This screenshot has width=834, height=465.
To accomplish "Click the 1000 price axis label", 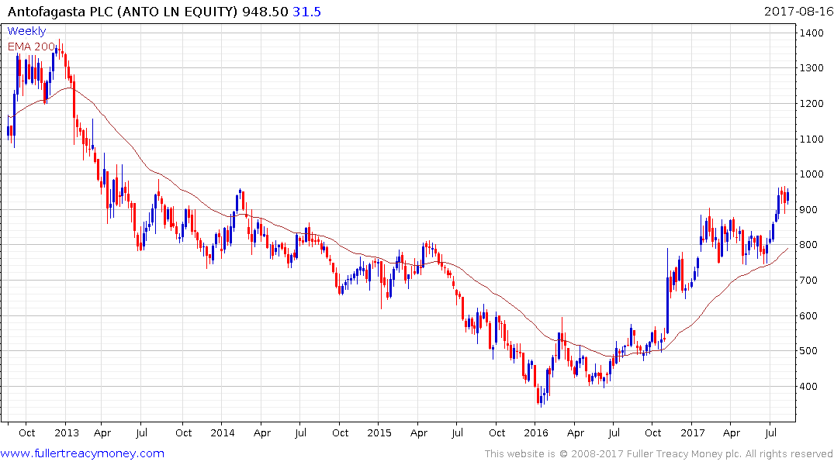I will coord(812,174).
